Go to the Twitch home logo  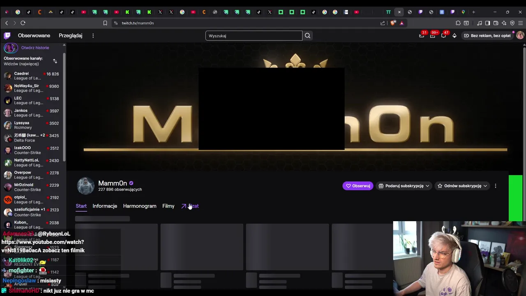pyautogui.click(x=7, y=36)
